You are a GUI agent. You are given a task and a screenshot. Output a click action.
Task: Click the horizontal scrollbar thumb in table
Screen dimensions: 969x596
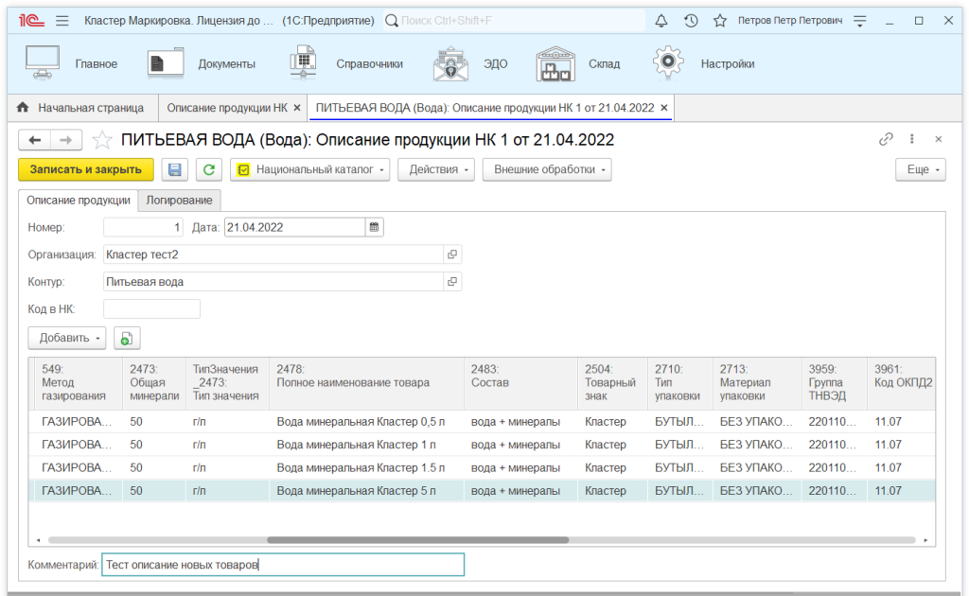[x=417, y=540]
